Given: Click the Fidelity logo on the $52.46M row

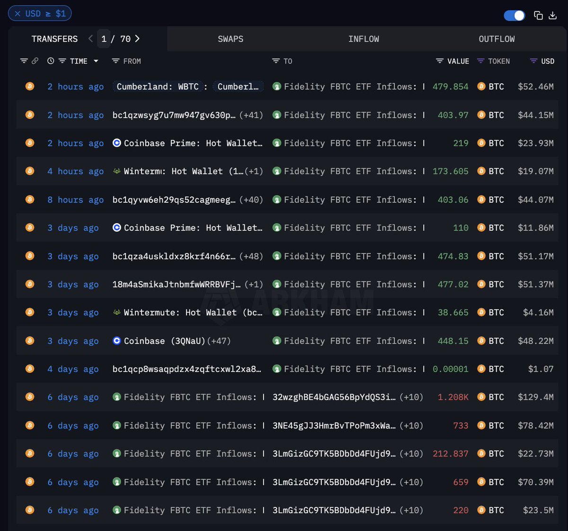Looking at the screenshot, I should click(x=277, y=87).
